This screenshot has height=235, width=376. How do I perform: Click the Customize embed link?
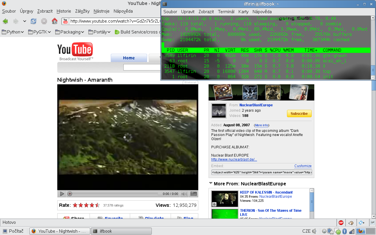[303, 166]
